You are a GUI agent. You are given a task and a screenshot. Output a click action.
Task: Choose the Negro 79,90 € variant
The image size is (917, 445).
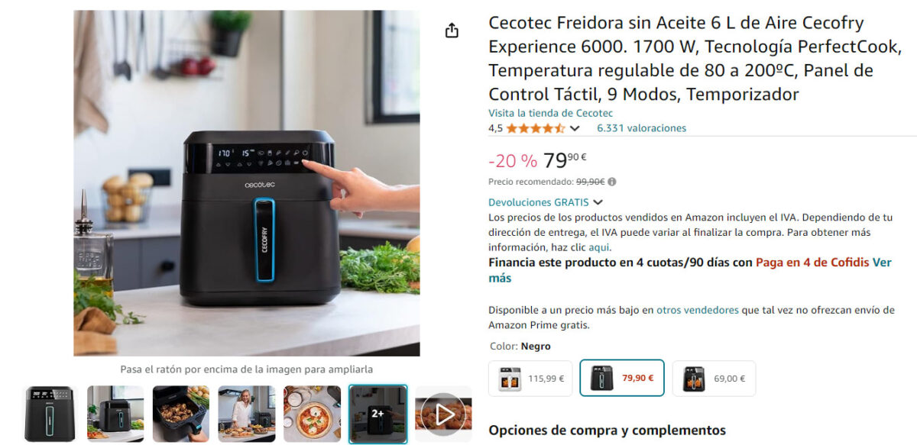622,378
